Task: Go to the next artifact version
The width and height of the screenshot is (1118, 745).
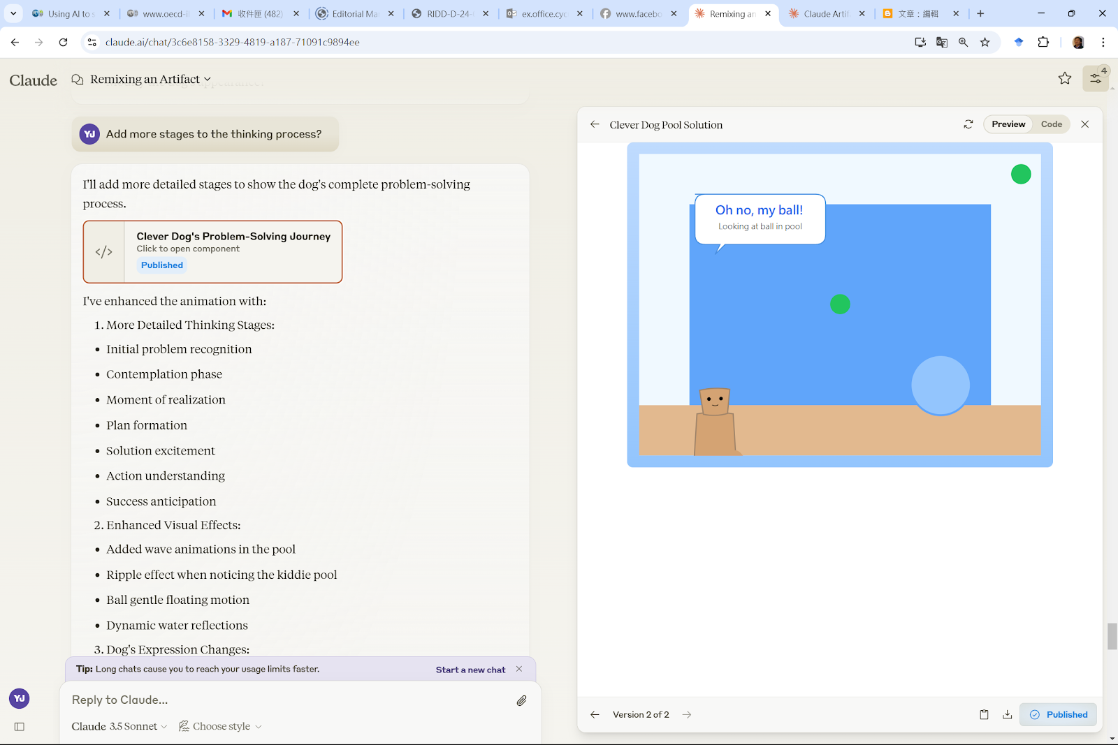Action: 687,714
